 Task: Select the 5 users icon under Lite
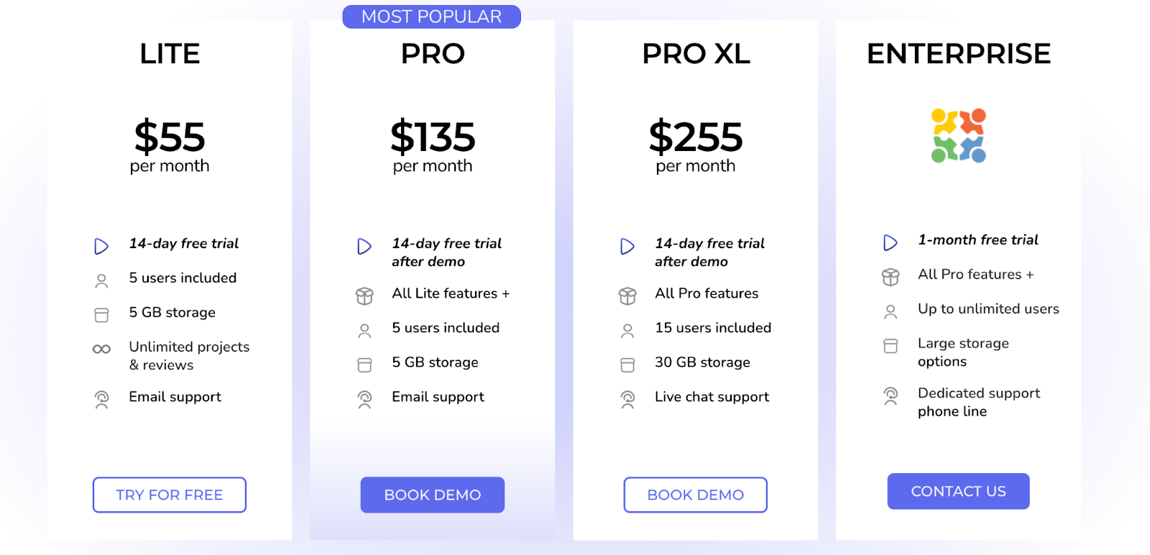(x=101, y=280)
